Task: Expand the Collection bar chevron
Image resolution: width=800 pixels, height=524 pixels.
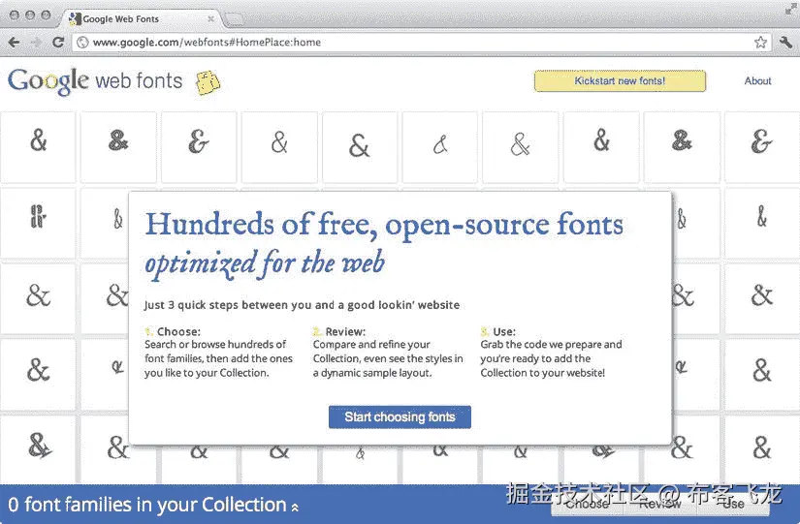Action: point(295,508)
